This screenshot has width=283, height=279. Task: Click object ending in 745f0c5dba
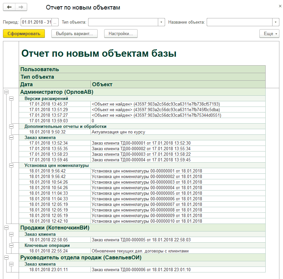pyautogui.click(x=178, y=110)
